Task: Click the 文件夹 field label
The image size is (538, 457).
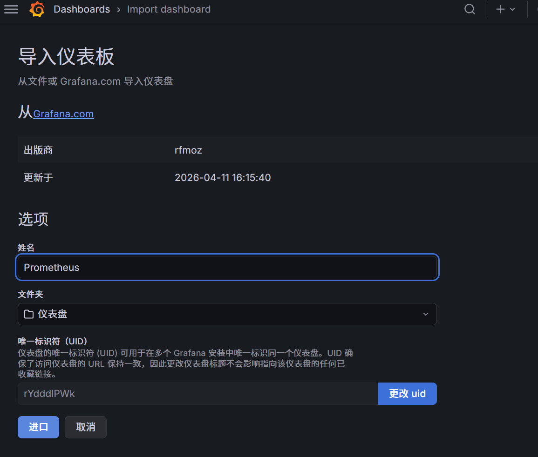Action: click(31, 294)
